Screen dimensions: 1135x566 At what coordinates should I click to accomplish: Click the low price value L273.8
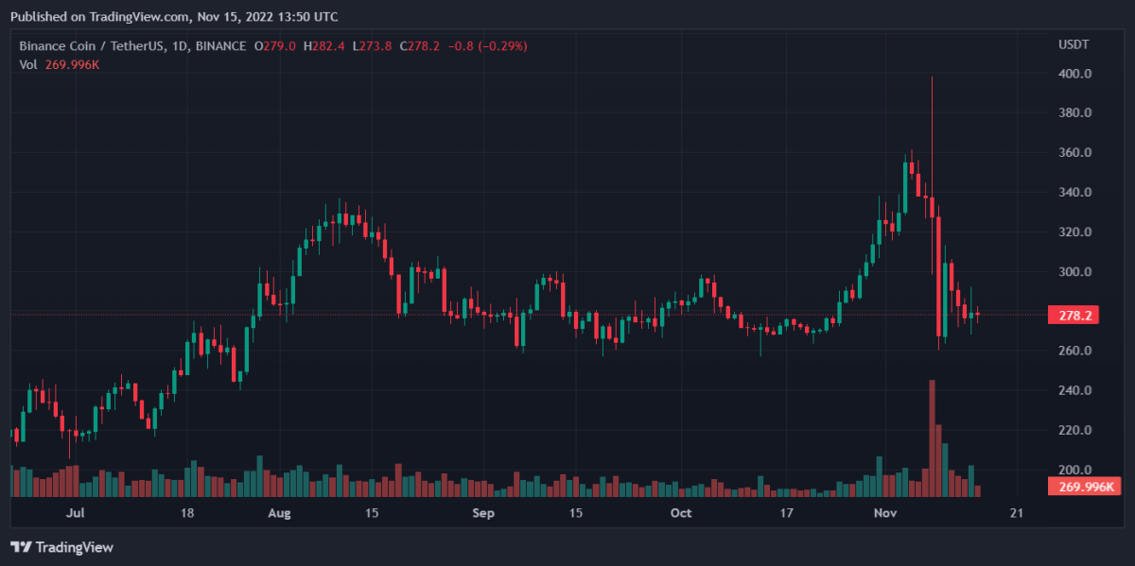click(371, 45)
